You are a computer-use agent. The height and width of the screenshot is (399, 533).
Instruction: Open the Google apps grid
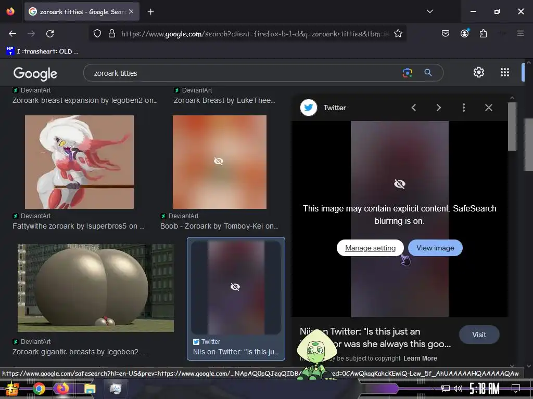coord(505,72)
